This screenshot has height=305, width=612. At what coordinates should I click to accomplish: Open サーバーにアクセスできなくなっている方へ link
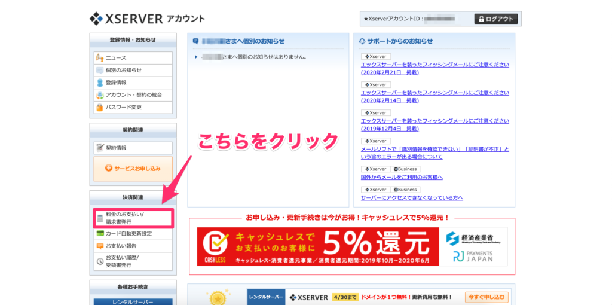(412, 197)
